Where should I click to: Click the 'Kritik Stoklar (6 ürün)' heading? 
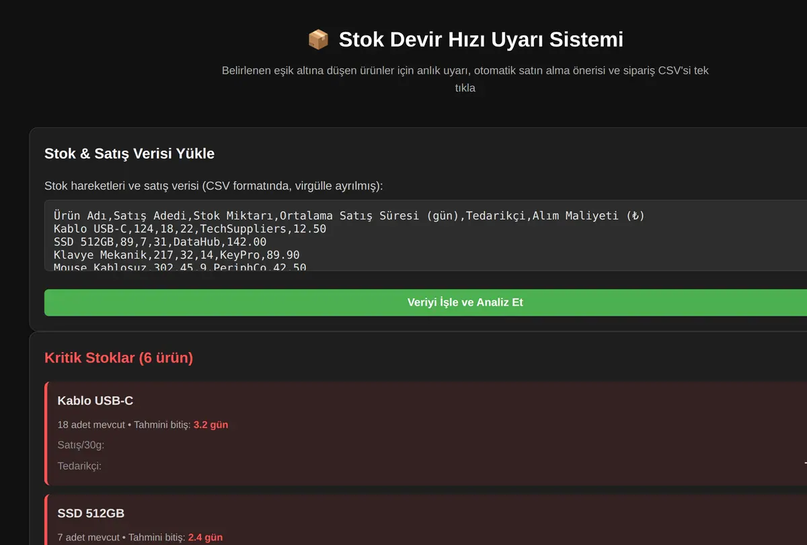pos(118,358)
